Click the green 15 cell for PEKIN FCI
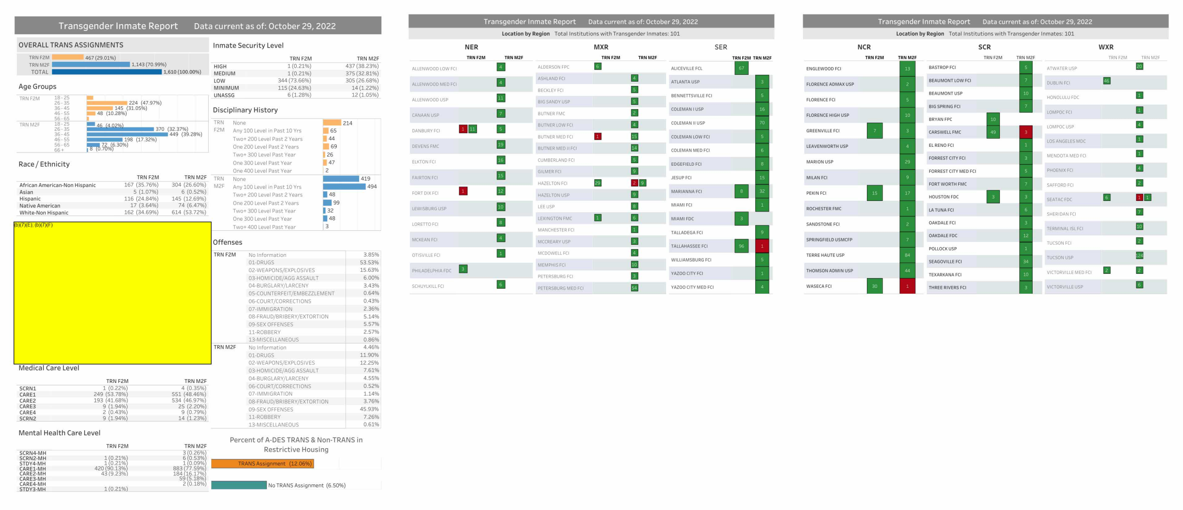The height and width of the screenshot is (510, 1183). tap(875, 193)
